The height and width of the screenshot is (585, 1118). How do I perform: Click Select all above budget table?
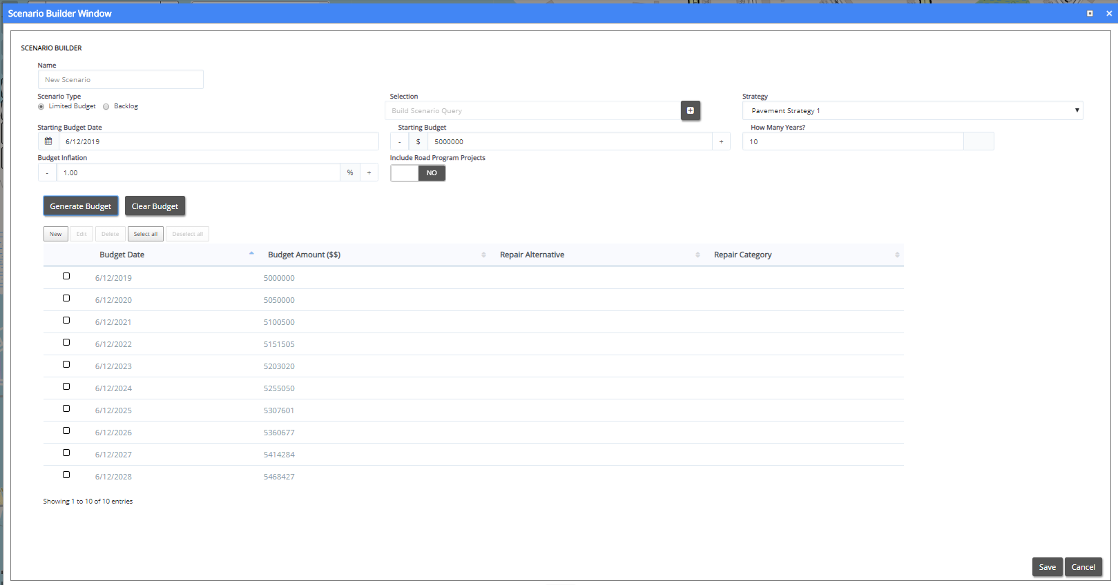coord(145,234)
